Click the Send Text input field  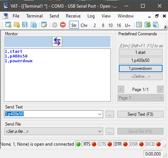(51, 114)
